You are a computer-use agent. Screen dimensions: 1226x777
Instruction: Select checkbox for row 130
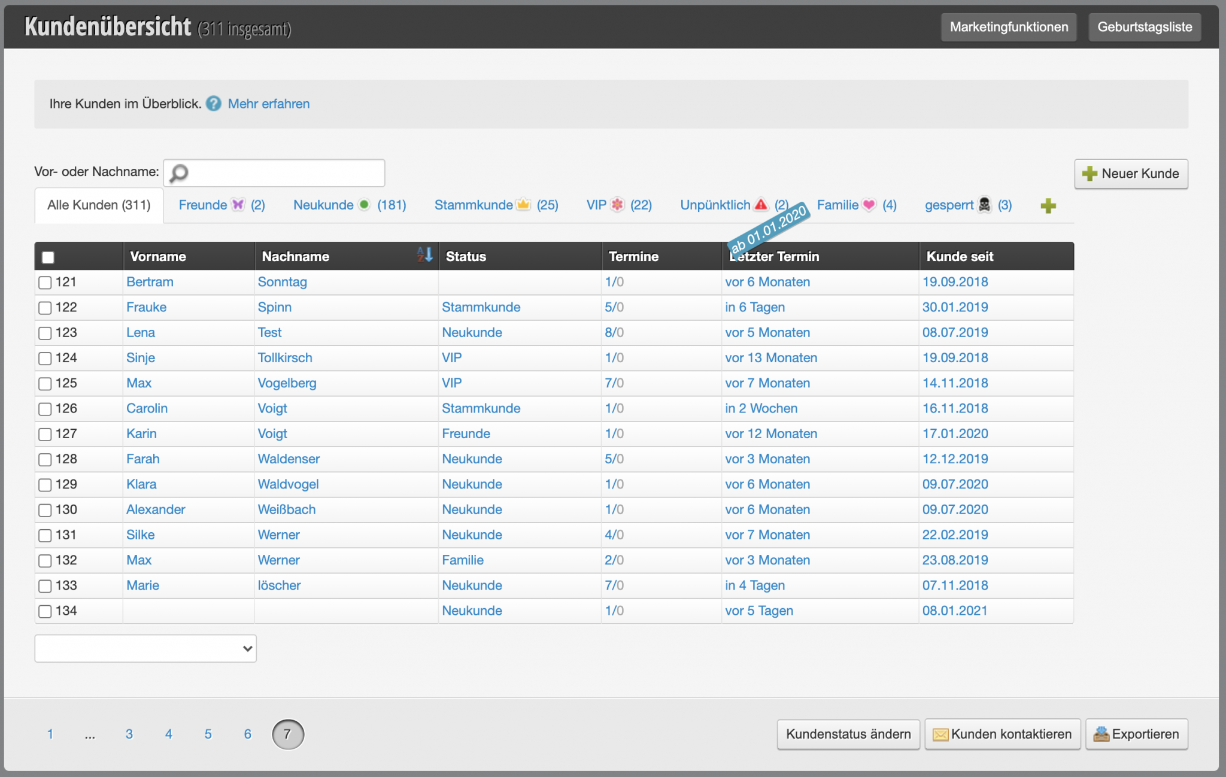[x=45, y=510]
